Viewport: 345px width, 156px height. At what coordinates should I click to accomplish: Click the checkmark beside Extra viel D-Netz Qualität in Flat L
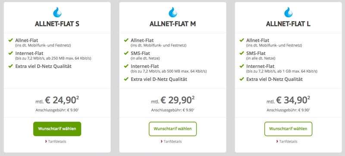[241, 79]
